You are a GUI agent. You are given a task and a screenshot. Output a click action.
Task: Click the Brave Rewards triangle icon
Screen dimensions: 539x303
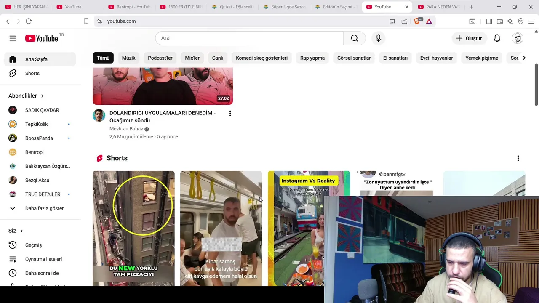(429, 21)
